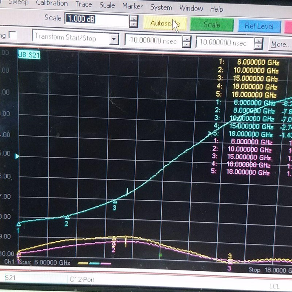Decrease the -10.000000 nsec start value

click(x=187, y=45)
